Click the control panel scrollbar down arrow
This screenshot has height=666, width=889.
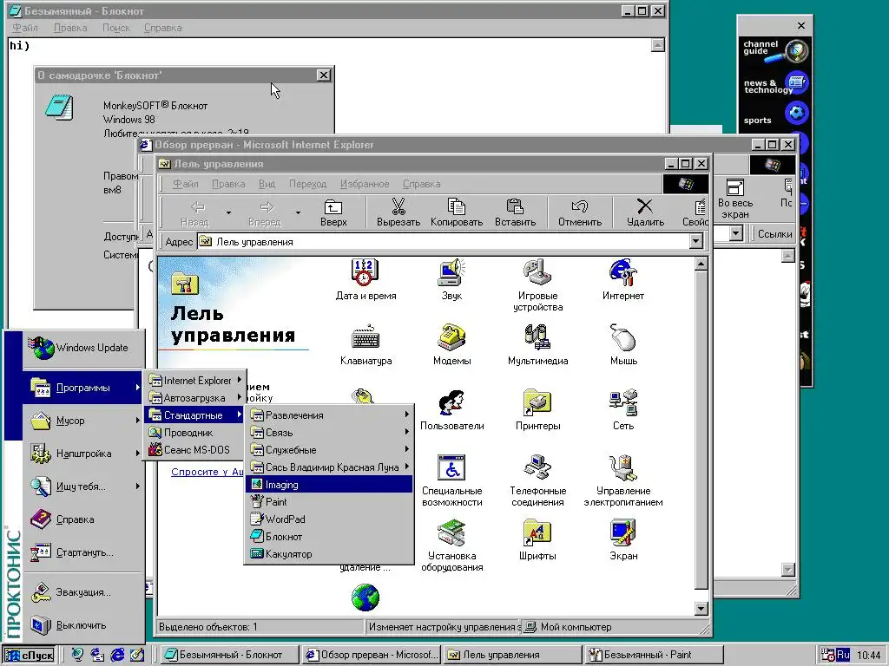tap(701, 609)
